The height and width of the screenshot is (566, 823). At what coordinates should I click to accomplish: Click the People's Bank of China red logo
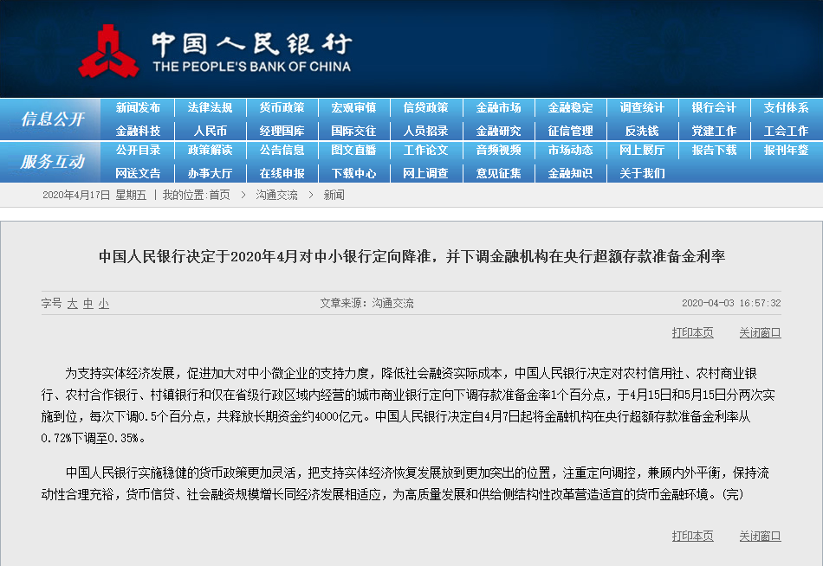tap(108, 51)
